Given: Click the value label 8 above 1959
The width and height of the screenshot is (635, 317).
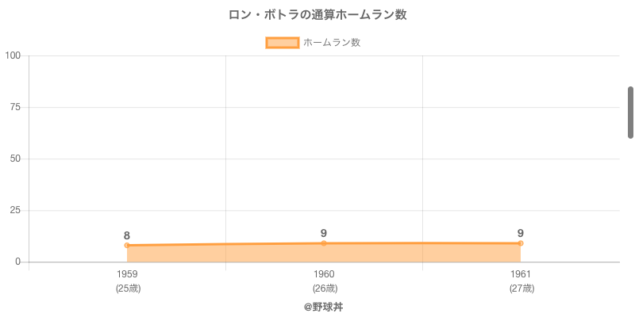Looking at the screenshot, I should coord(127,235).
